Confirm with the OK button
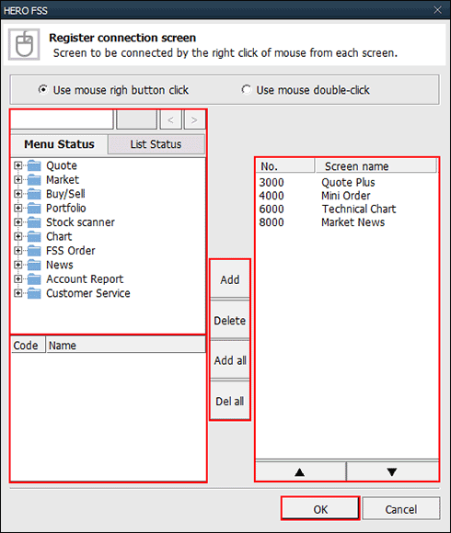The height and width of the screenshot is (533, 451). [x=320, y=509]
